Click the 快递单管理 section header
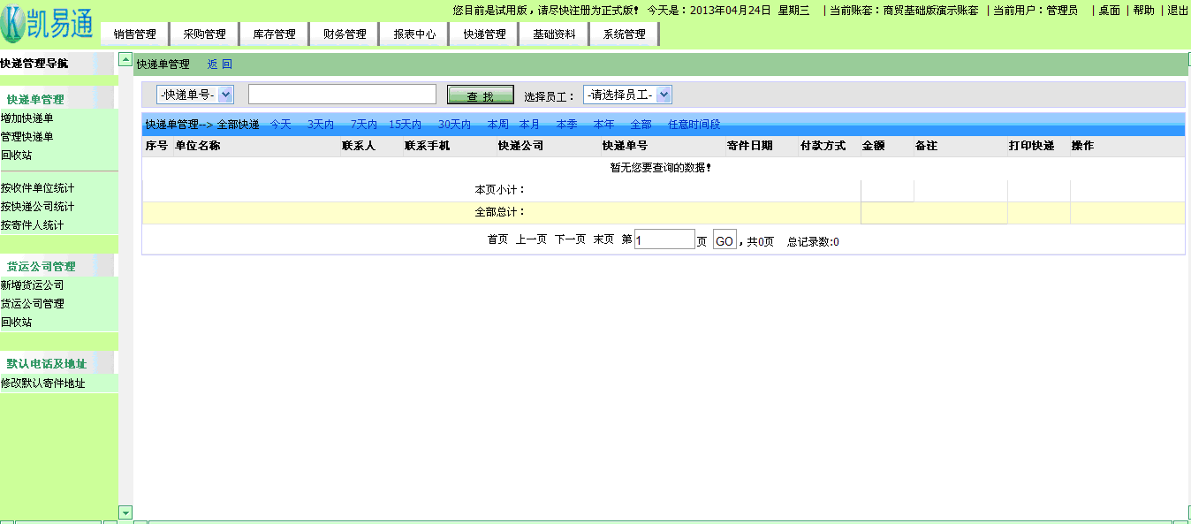Screen dimensions: 1191x524 [x=35, y=100]
